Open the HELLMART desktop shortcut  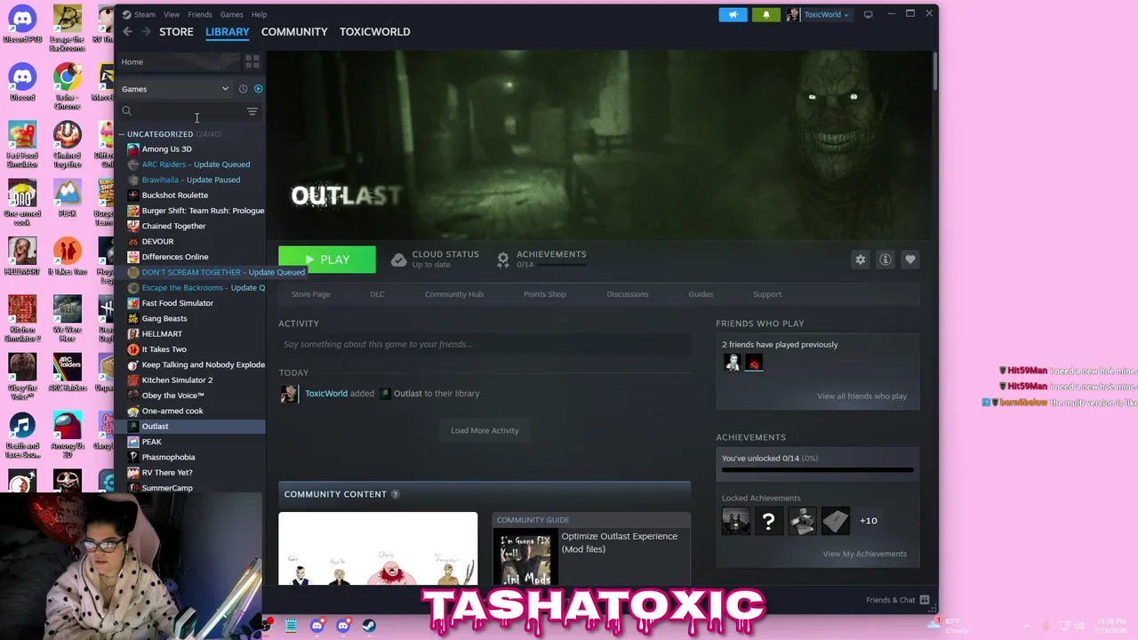click(x=22, y=256)
